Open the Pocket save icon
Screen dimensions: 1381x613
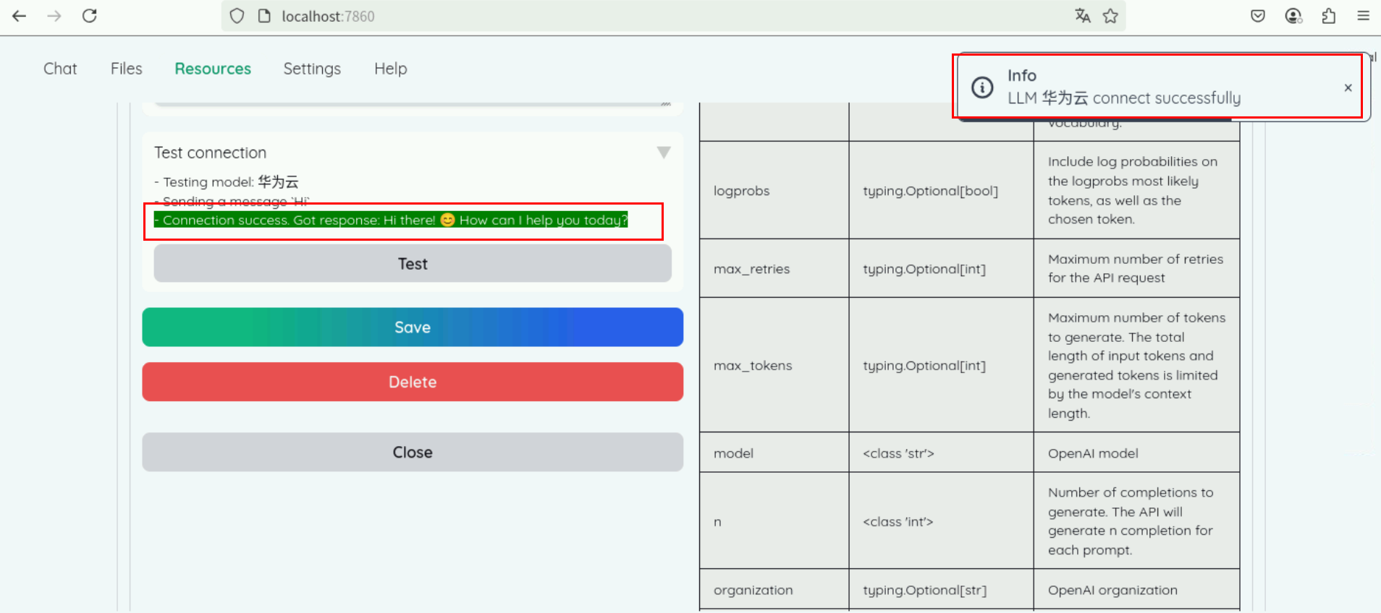[x=1258, y=16]
